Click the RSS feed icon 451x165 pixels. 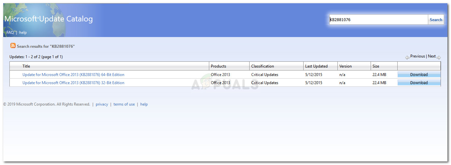point(13,46)
